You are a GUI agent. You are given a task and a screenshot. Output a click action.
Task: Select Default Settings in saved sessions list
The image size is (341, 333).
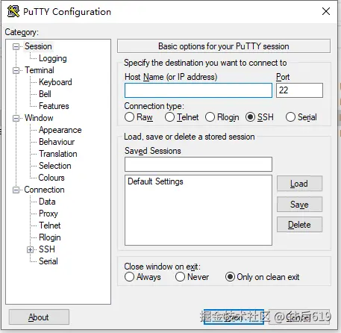[155, 181]
